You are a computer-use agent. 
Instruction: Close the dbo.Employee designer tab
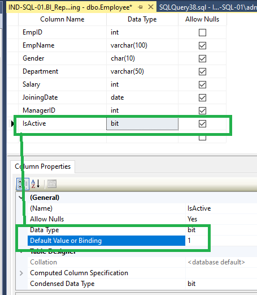point(151,7)
